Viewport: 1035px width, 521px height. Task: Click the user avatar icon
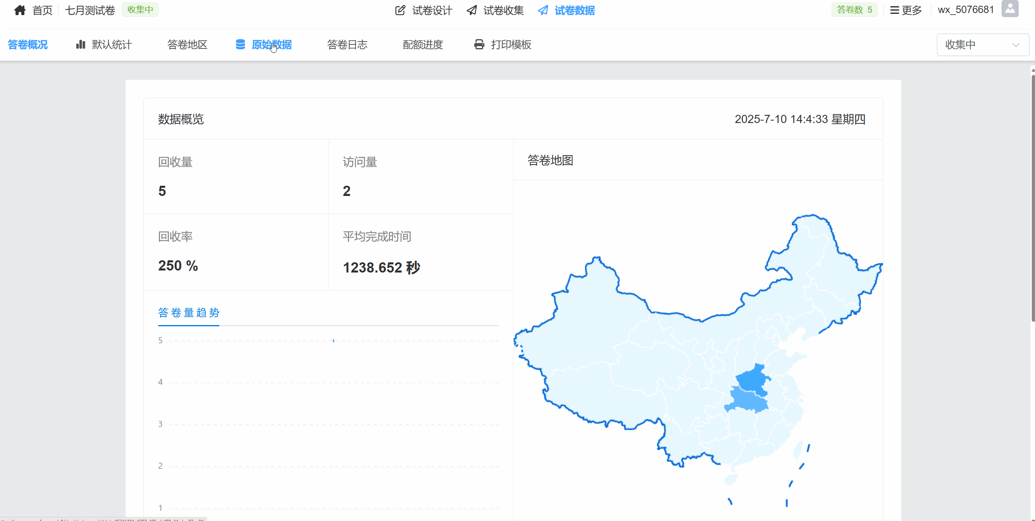coord(1010,9)
